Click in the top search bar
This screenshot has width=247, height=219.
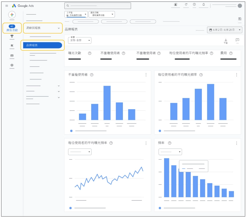(x=98, y=5)
